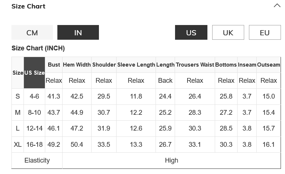Click the Inseam column header

pyautogui.click(x=247, y=65)
